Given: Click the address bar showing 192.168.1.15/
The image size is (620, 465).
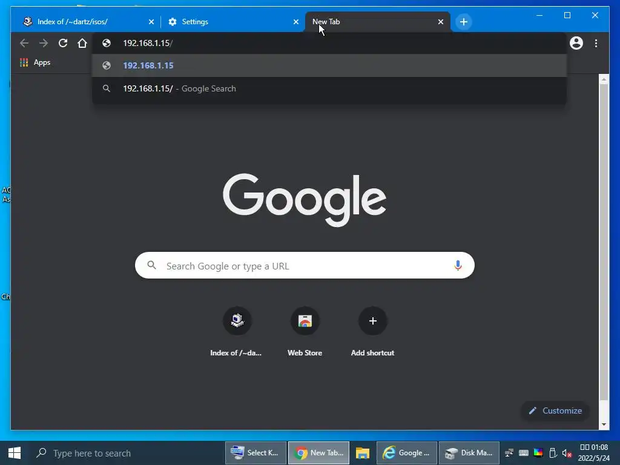Looking at the screenshot, I should [329, 43].
